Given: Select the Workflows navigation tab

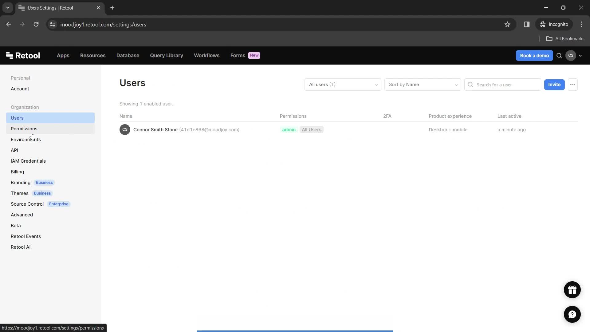Looking at the screenshot, I should click(207, 56).
